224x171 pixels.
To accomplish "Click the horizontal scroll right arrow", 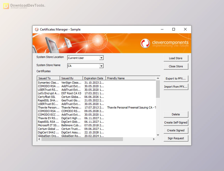I will pyautogui.click(x=154, y=139).
